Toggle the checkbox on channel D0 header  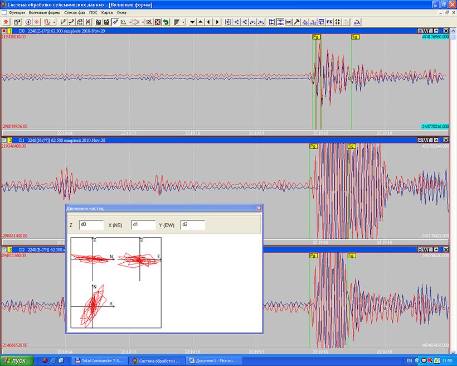(4, 31)
